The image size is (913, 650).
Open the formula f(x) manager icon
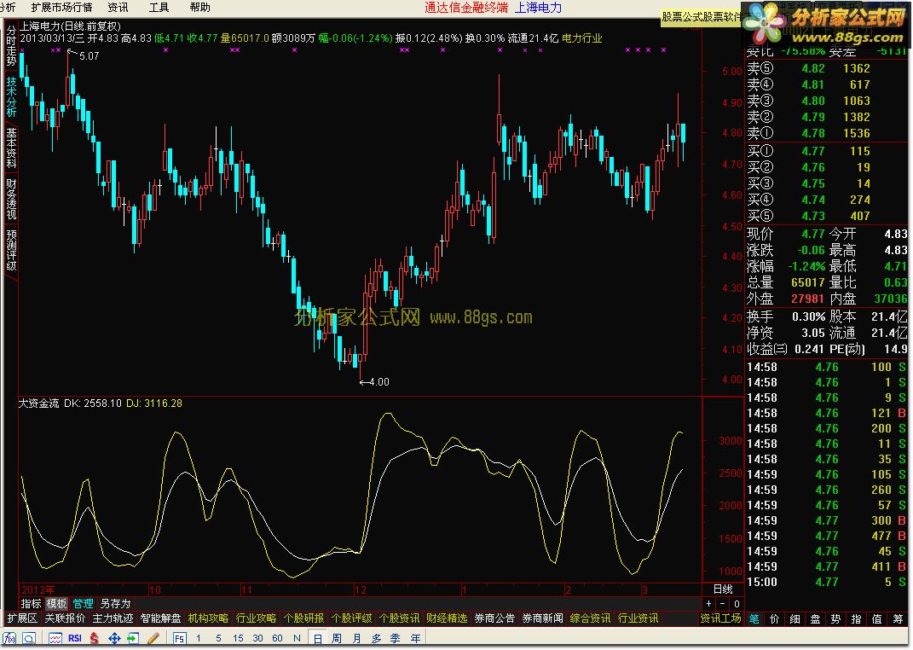pyautogui.click(x=9, y=638)
